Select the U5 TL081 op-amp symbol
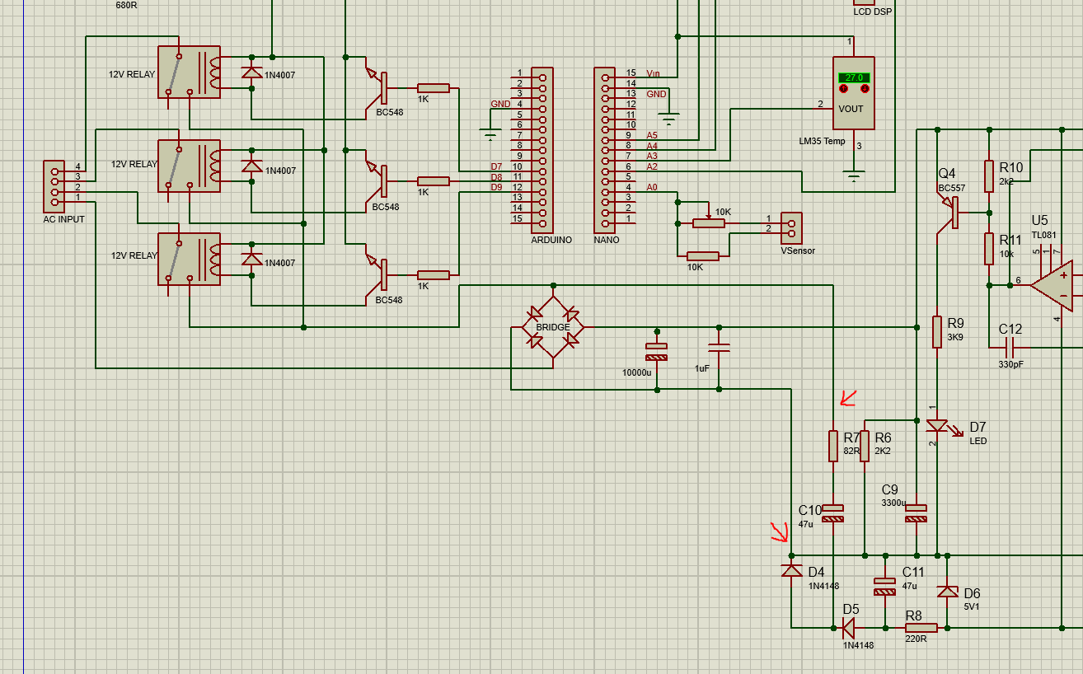 pos(1053,286)
